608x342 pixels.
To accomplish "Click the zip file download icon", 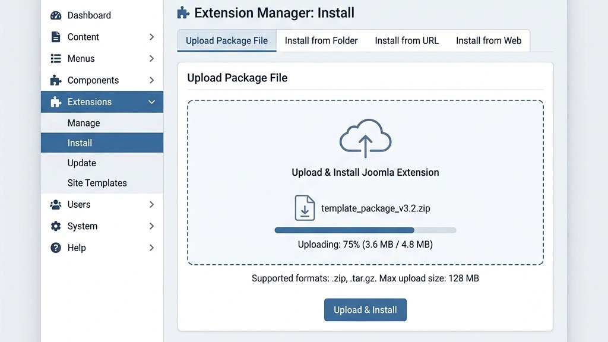I will 305,207.
